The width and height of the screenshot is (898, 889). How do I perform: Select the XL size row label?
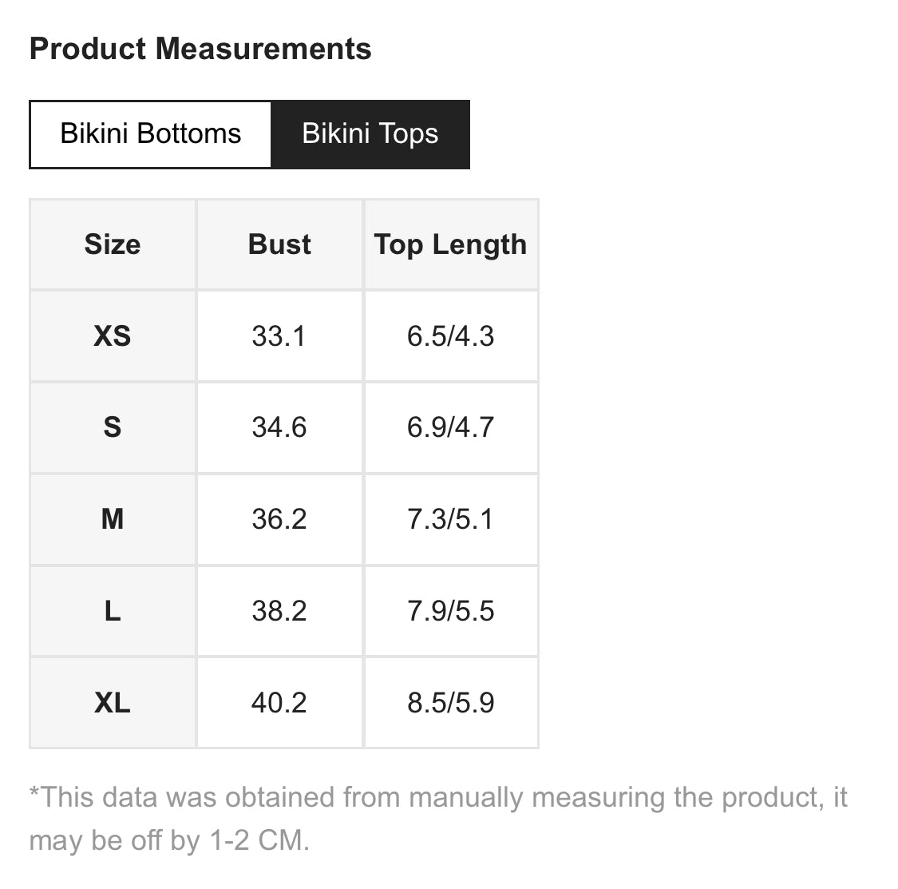(113, 703)
